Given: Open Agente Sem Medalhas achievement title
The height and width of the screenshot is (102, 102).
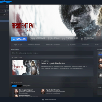Looking at the screenshot, I should point(53,90).
